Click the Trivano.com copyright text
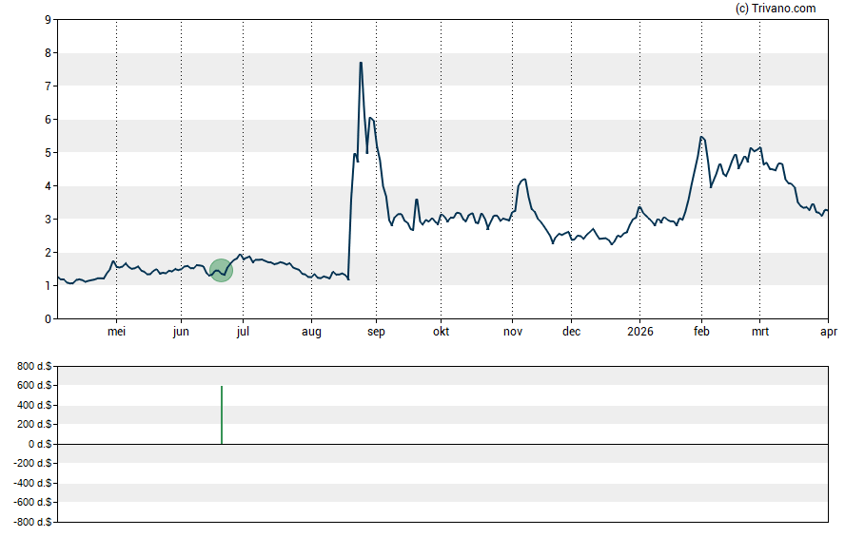Screen dimensions: 845x537 coord(776,9)
